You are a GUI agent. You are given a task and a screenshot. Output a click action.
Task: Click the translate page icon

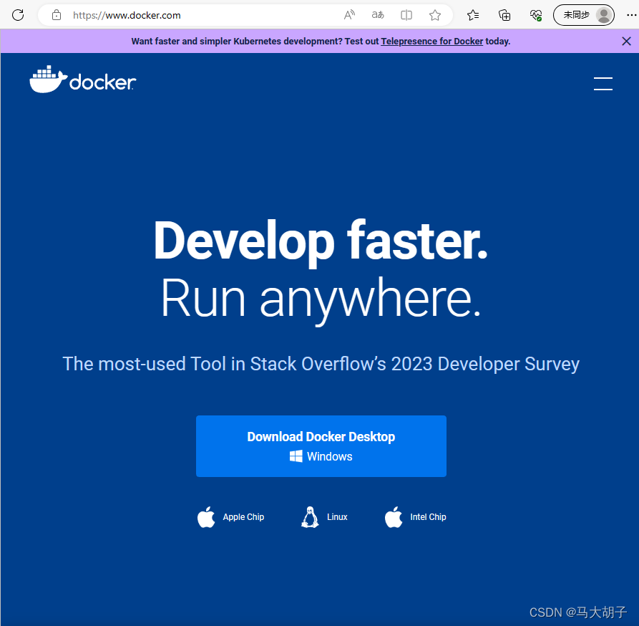378,15
